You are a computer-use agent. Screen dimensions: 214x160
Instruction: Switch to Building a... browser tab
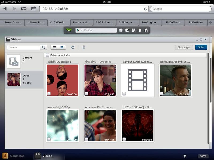[127, 22]
